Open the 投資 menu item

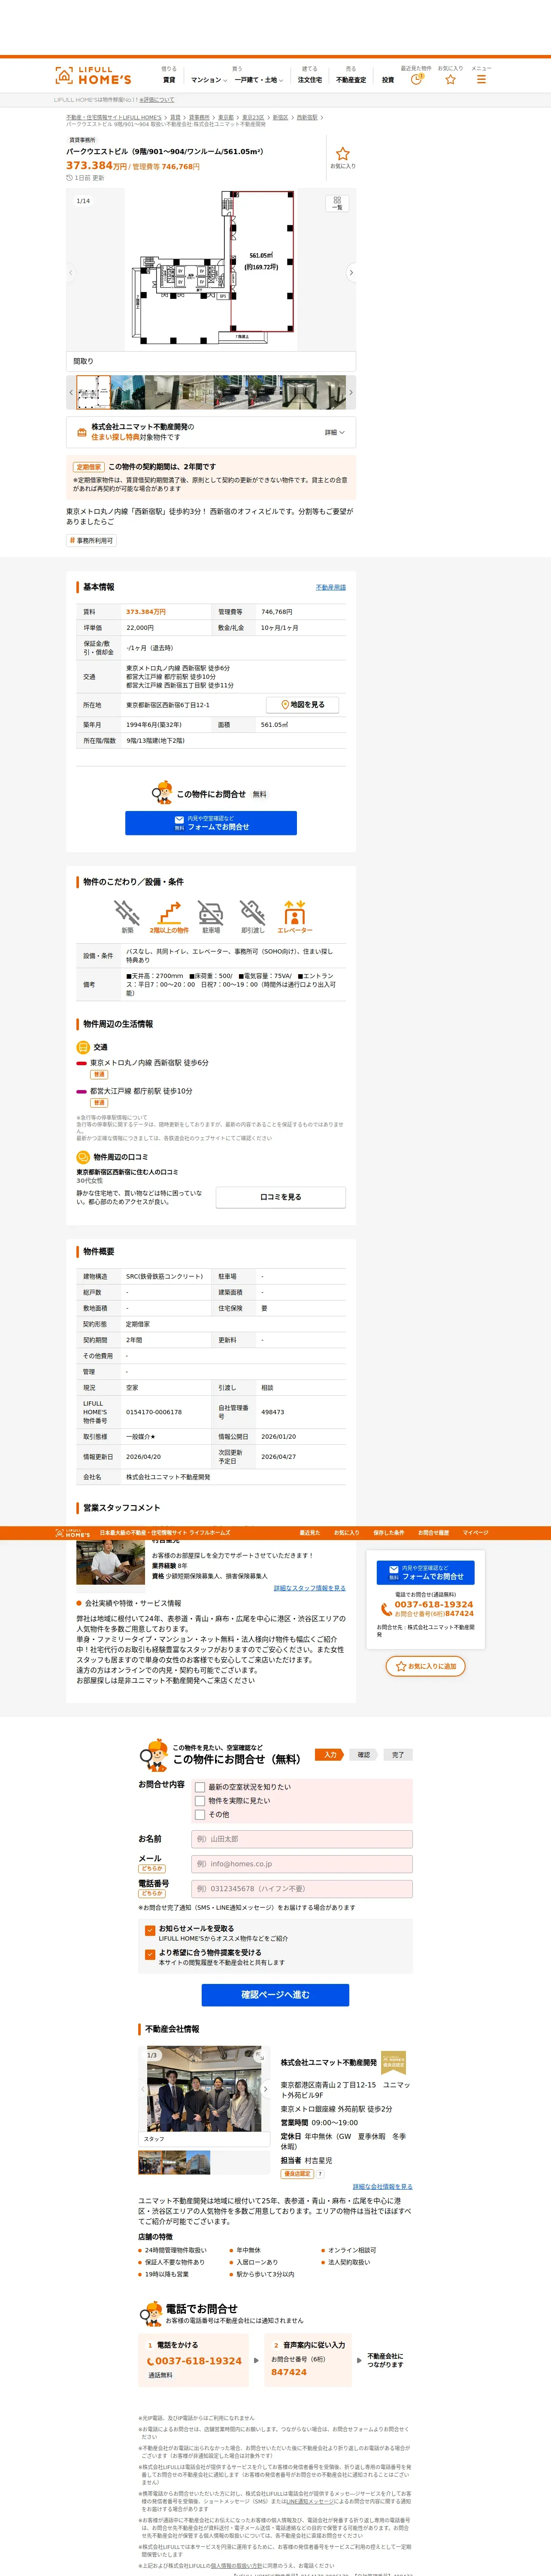click(x=388, y=80)
